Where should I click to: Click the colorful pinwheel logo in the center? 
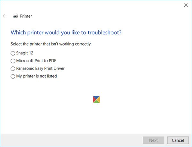pyautogui.click(x=96, y=100)
